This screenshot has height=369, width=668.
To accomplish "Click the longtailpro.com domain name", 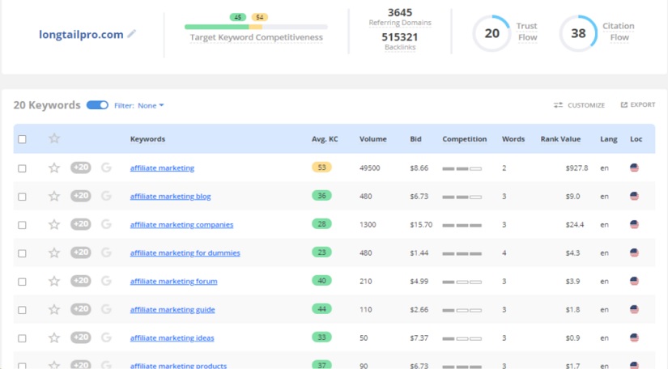I will tap(81, 35).
